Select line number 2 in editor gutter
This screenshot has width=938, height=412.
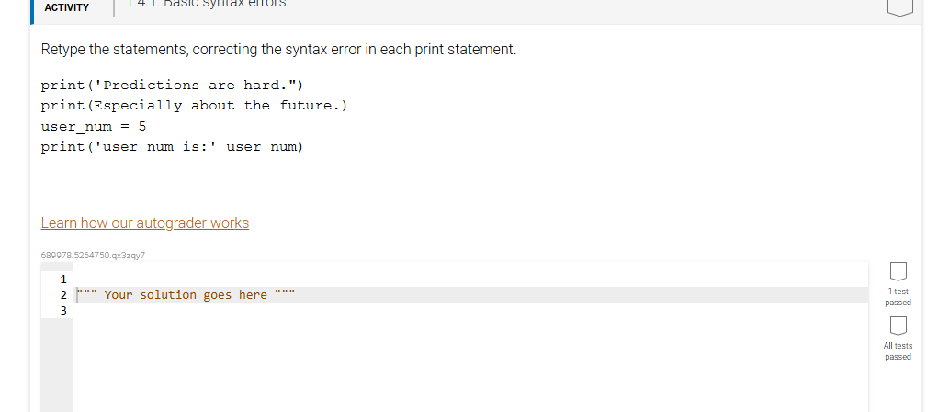[63, 294]
